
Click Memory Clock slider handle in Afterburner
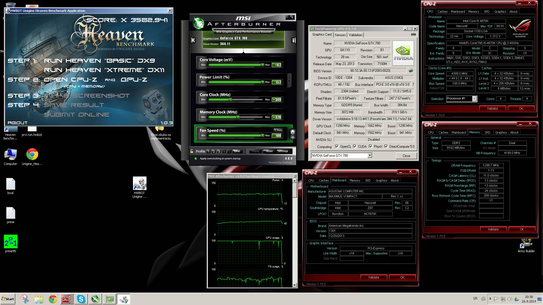(x=238, y=117)
